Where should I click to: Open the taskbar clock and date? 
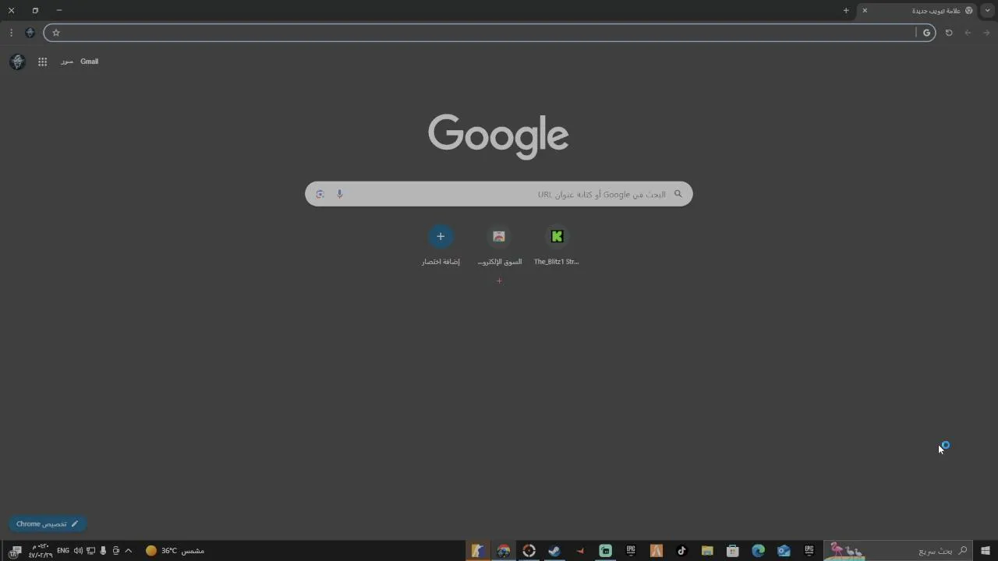[x=41, y=551]
